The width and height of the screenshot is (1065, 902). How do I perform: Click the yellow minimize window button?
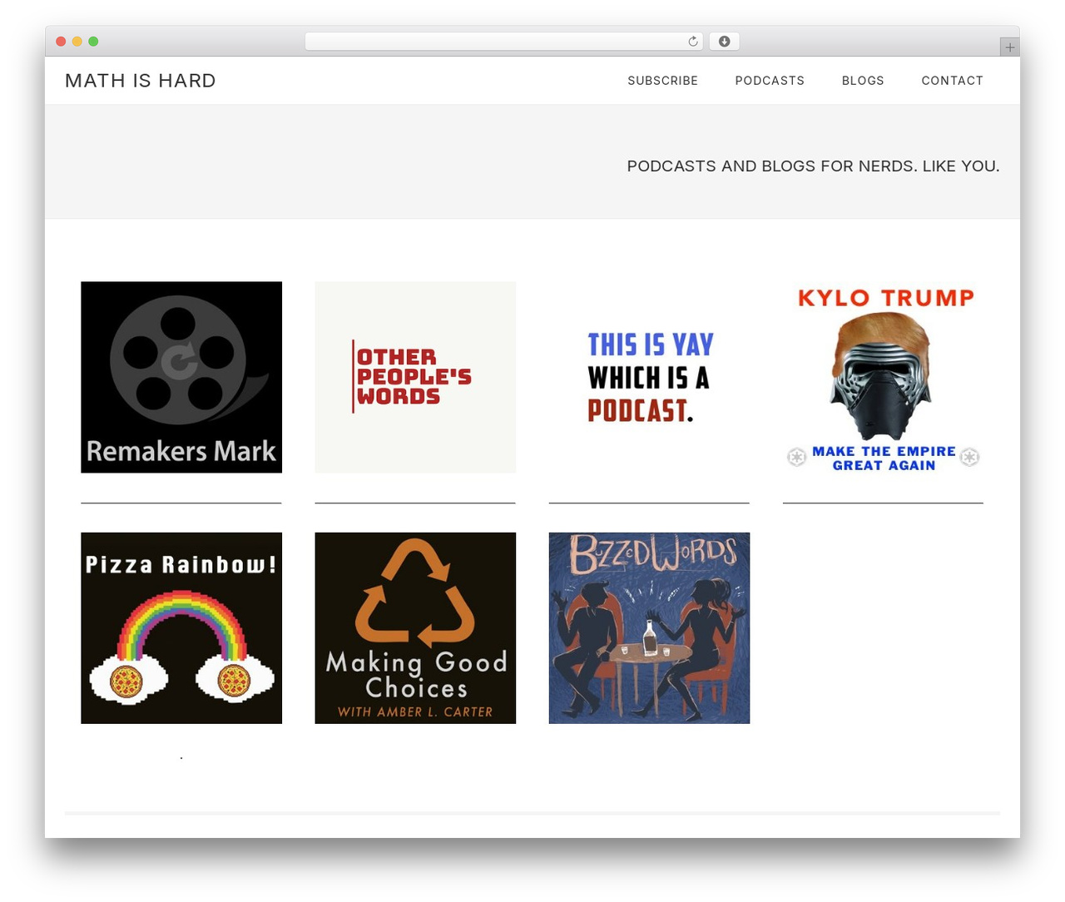coord(77,42)
